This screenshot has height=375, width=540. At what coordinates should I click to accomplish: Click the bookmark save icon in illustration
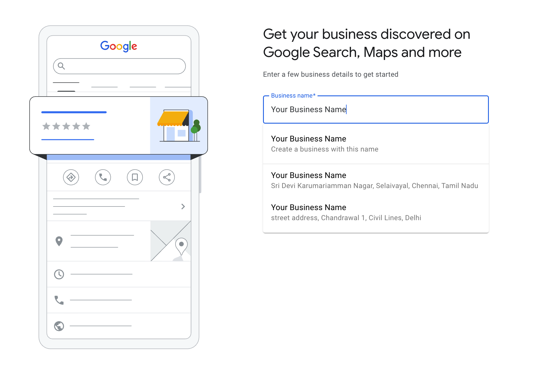135,177
